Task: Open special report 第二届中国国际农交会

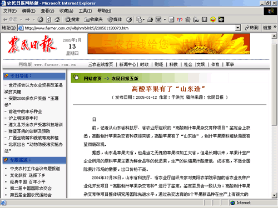Action: [x=31, y=189]
